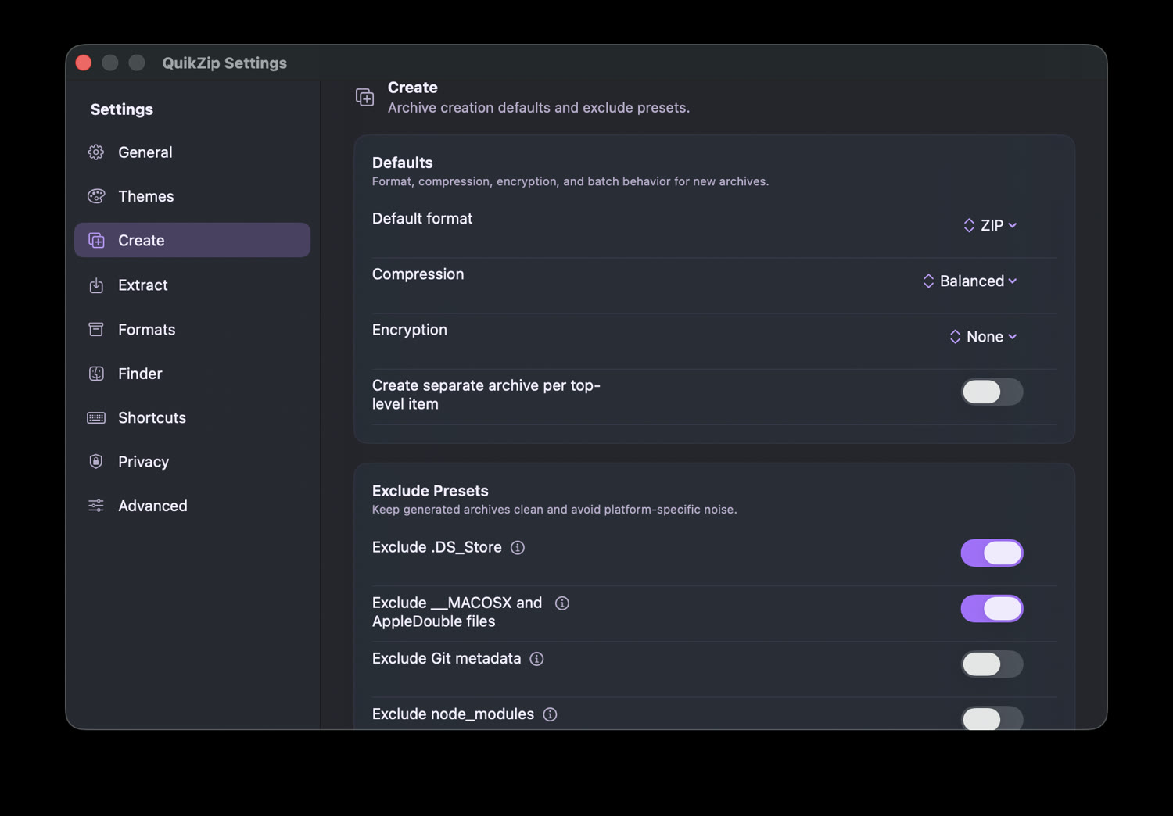Close the QuikZip Settings window

84,63
